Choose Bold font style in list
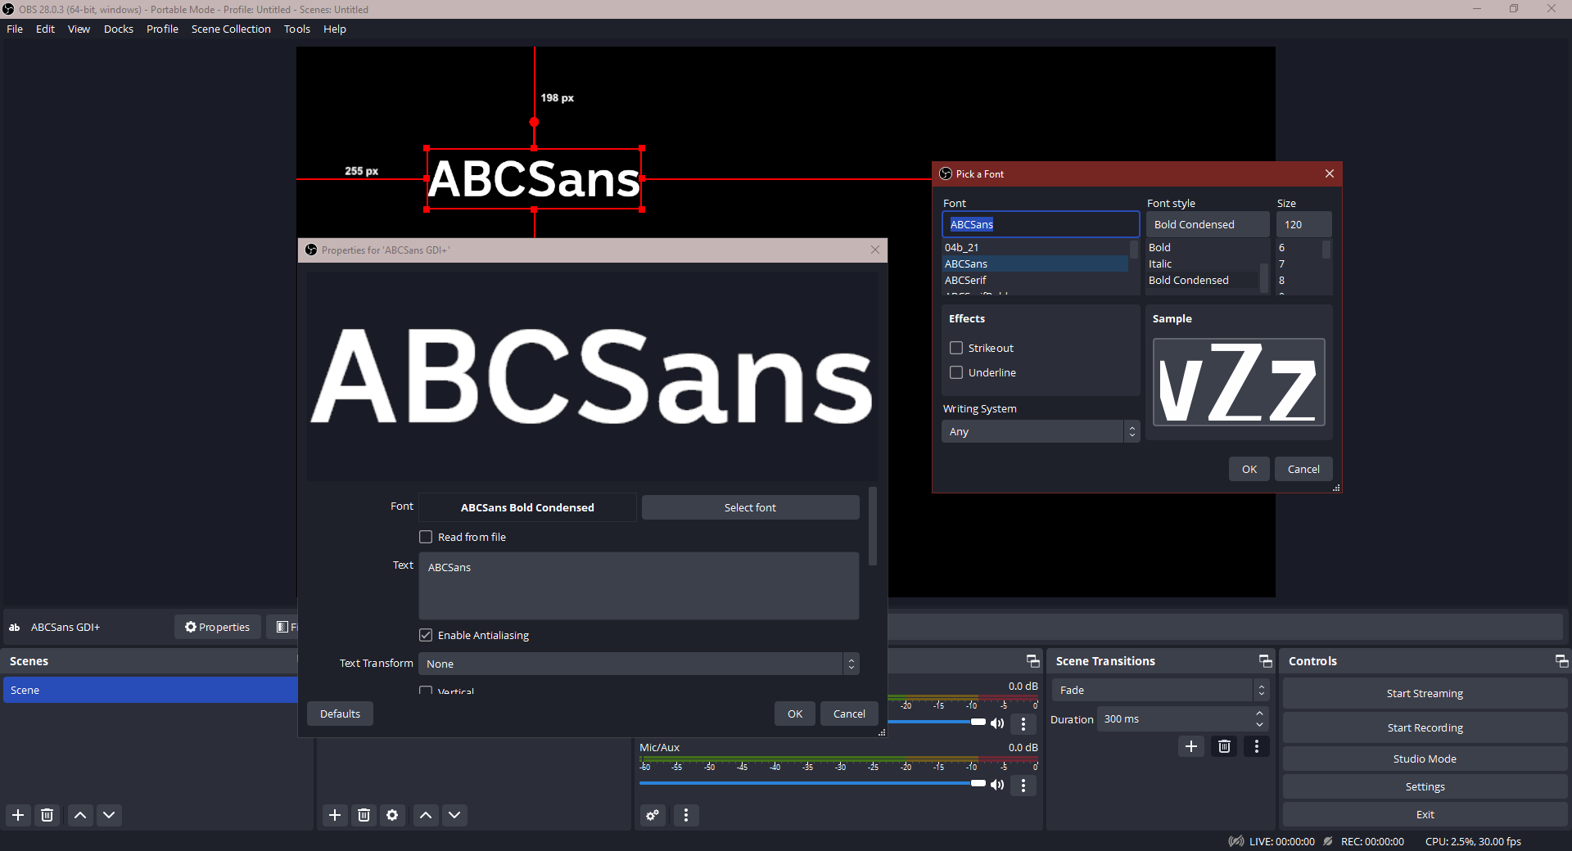Viewport: 1572px width, 851px height. point(1202,247)
